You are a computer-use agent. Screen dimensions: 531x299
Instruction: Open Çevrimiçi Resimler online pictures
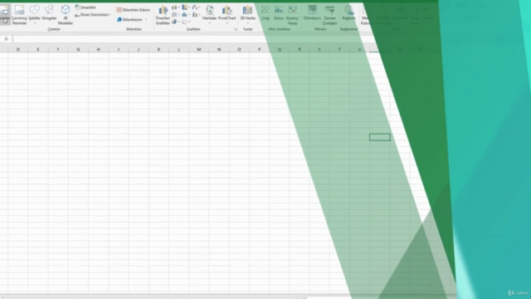pos(19,15)
